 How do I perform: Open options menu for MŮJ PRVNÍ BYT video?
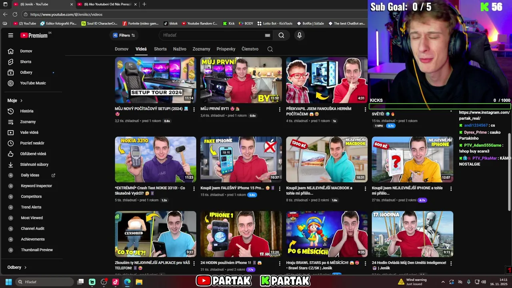280,109
